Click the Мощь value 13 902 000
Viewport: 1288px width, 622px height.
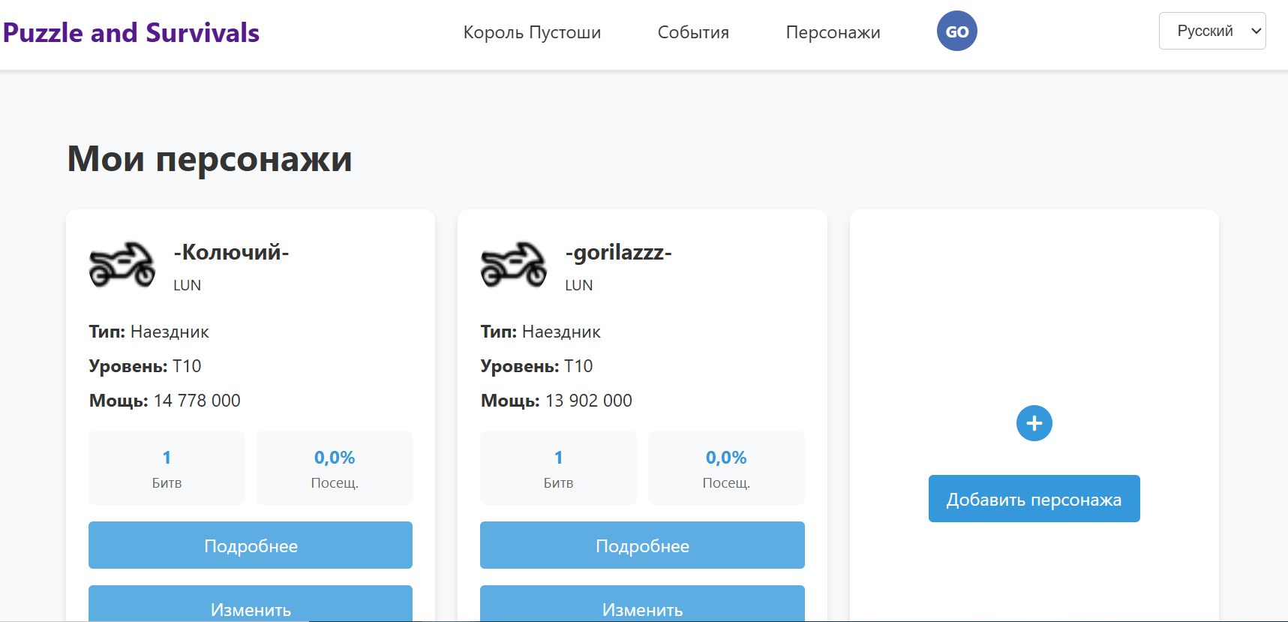589,401
